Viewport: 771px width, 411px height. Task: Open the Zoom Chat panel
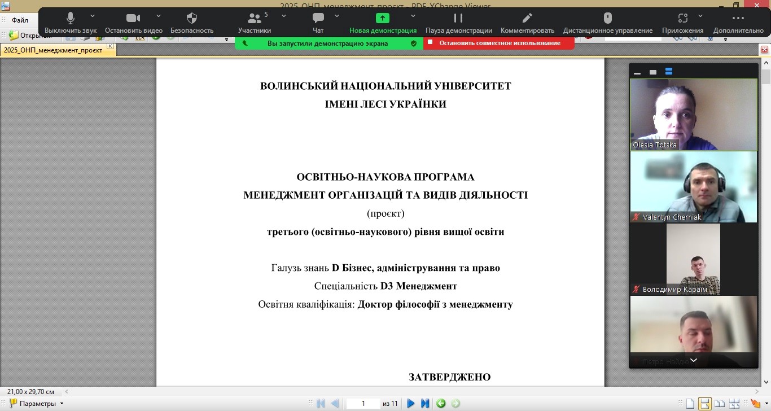(318, 19)
